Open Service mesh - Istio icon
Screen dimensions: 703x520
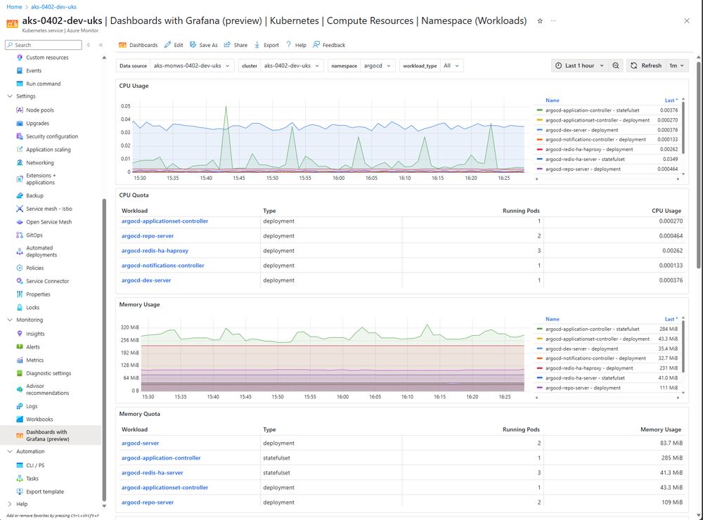tap(19, 209)
